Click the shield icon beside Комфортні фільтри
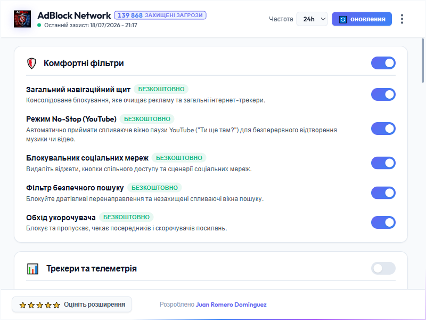This screenshot has width=426, height=320. 32,63
